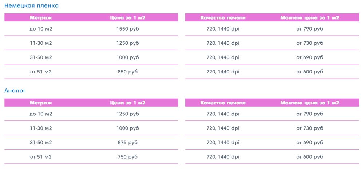The width and height of the screenshot is (364, 171).
Task: Click 'от 790 руб' in Немецкая пленка table
Action: tap(309, 29)
